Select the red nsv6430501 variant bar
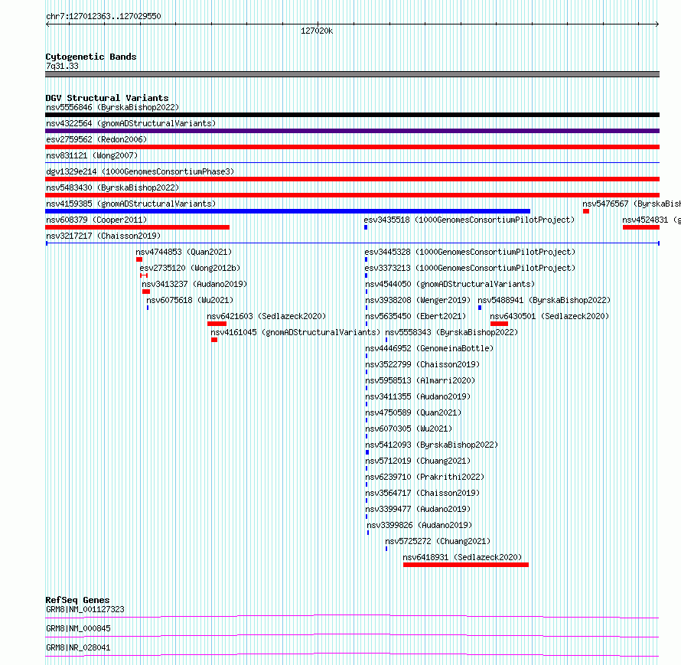This screenshot has width=681, height=665. pyautogui.click(x=499, y=324)
